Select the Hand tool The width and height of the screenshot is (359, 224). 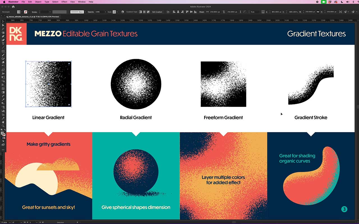tap(3, 122)
